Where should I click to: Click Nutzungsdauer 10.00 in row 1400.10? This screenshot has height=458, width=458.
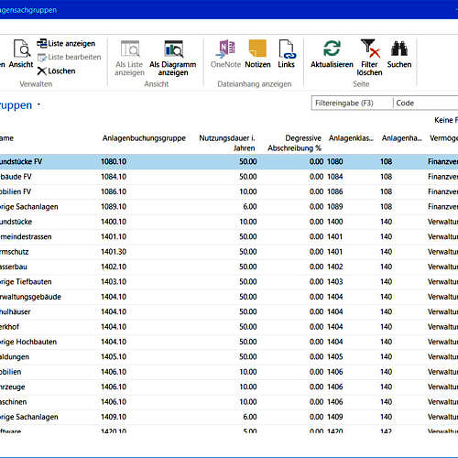coord(248,222)
